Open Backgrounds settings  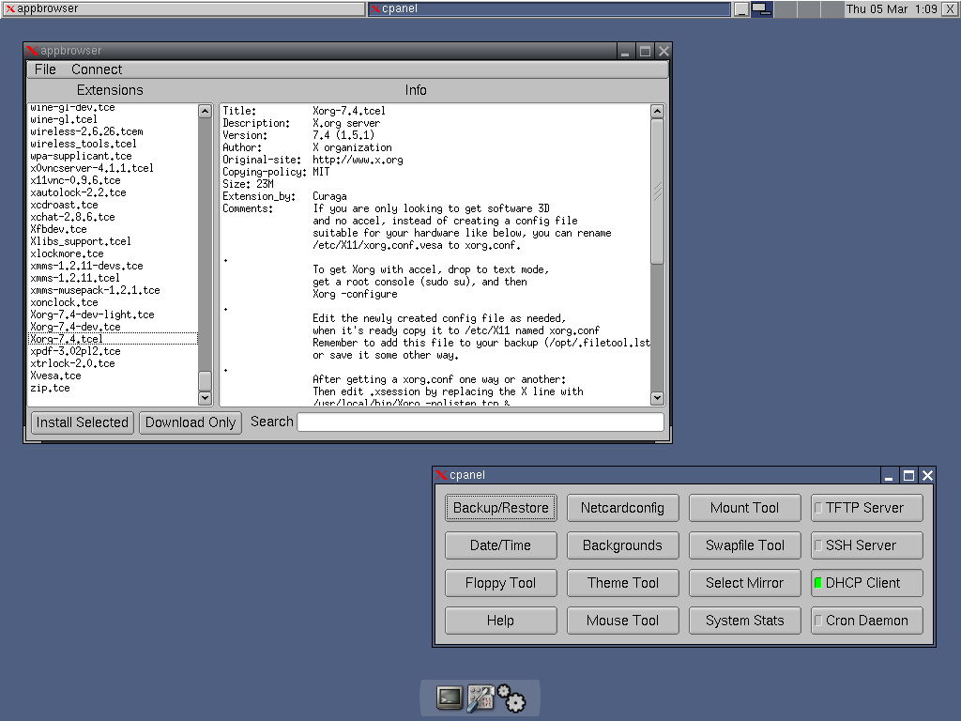(x=623, y=545)
